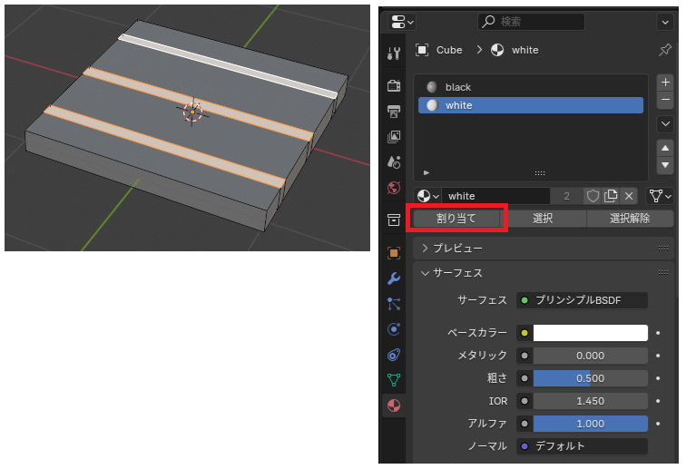Animate ベースカラー property dot
Viewport: 686px width, 469px height.
tap(658, 333)
